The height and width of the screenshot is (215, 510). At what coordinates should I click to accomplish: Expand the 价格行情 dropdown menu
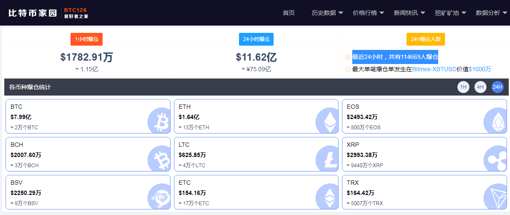click(368, 13)
